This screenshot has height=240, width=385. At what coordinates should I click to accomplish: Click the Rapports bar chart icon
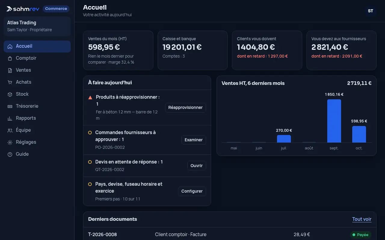pyautogui.click(x=10, y=118)
